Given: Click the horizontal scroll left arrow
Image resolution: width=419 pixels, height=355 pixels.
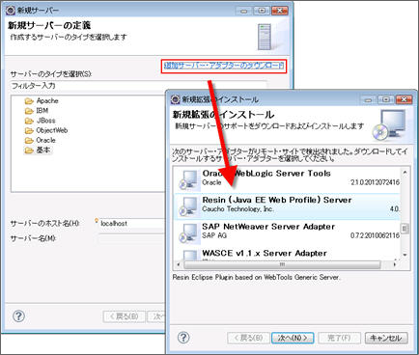Looking at the screenshot, I should [179, 264].
